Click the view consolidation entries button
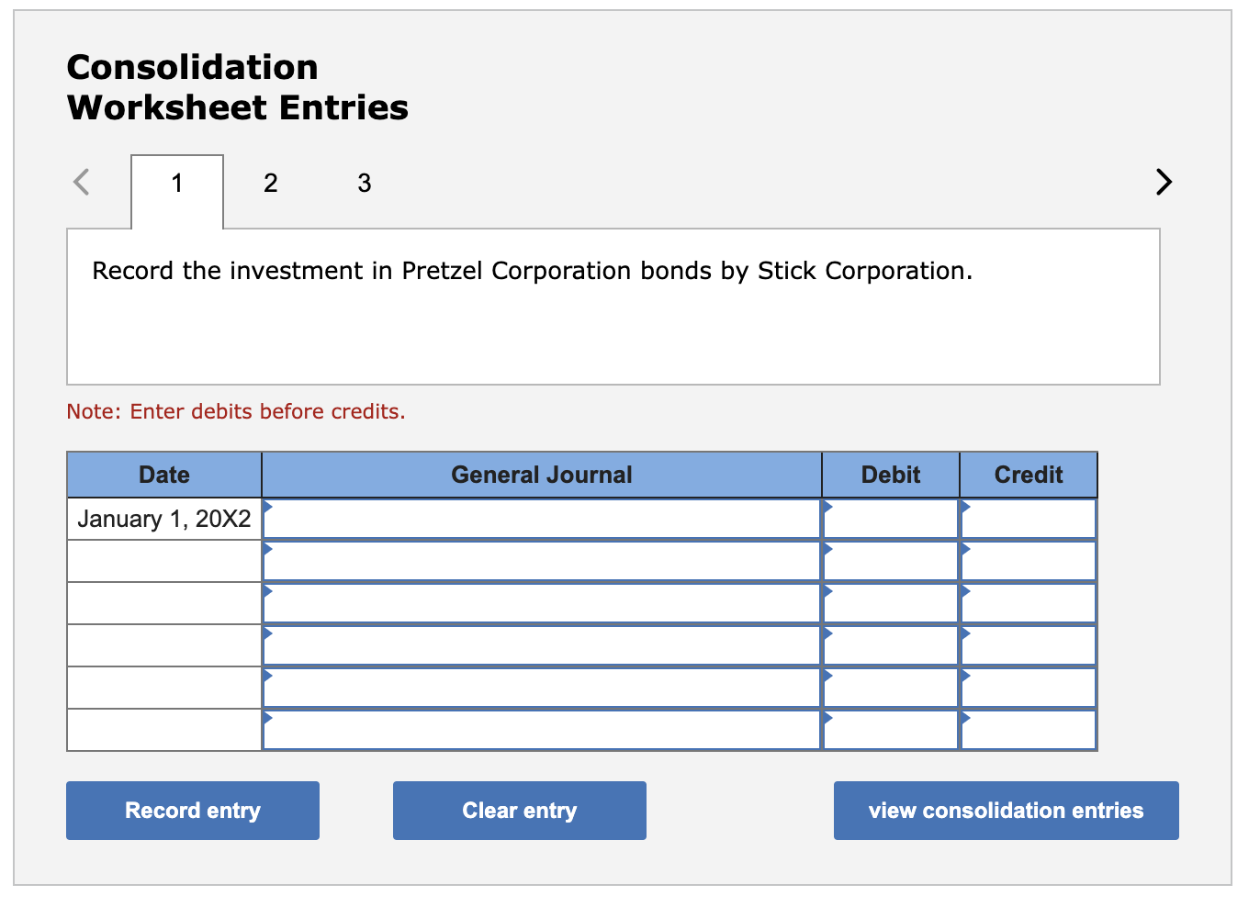 tap(1005, 810)
